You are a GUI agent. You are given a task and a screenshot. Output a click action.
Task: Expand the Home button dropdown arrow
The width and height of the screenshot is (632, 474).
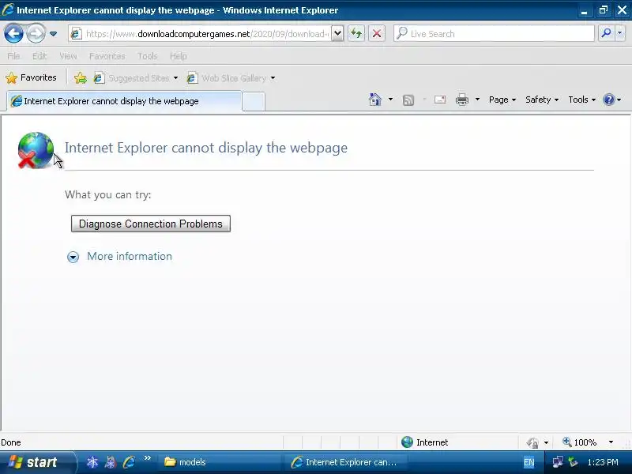pyautogui.click(x=390, y=100)
